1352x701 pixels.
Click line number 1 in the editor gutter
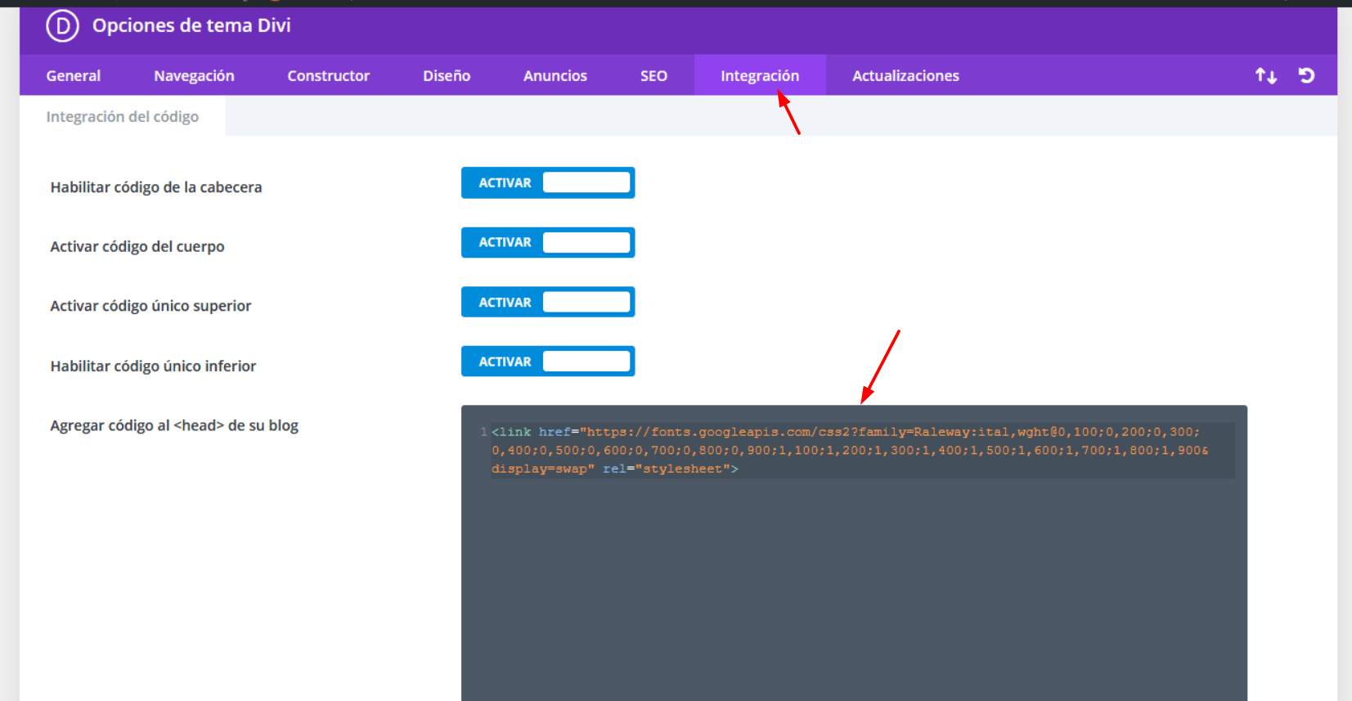pos(483,432)
